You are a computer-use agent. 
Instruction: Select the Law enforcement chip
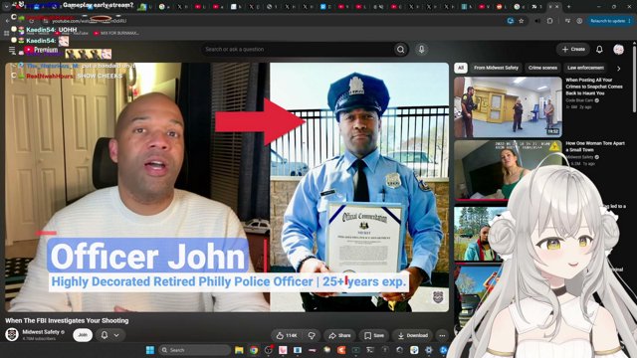pyautogui.click(x=585, y=68)
